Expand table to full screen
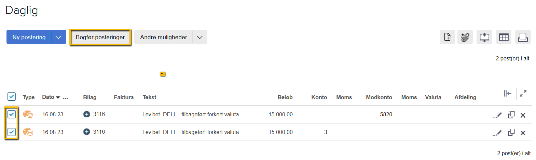The height and width of the screenshot is (160, 536). [x=523, y=93]
